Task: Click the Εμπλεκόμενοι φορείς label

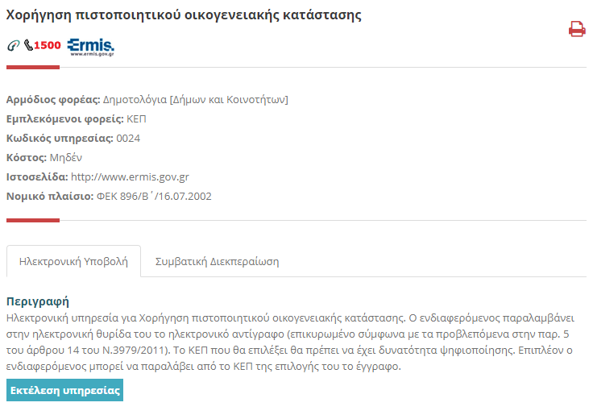Action: click(x=64, y=118)
